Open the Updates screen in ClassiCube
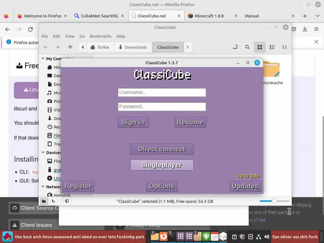 (x=245, y=186)
